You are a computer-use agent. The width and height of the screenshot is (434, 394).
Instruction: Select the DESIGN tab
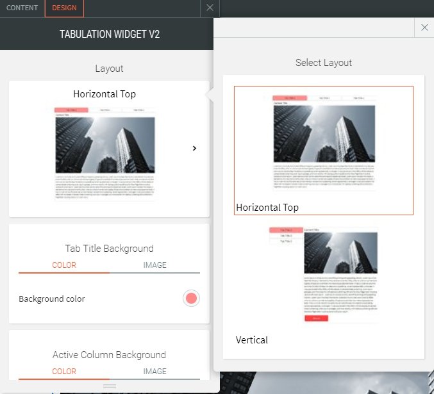[x=64, y=8]
